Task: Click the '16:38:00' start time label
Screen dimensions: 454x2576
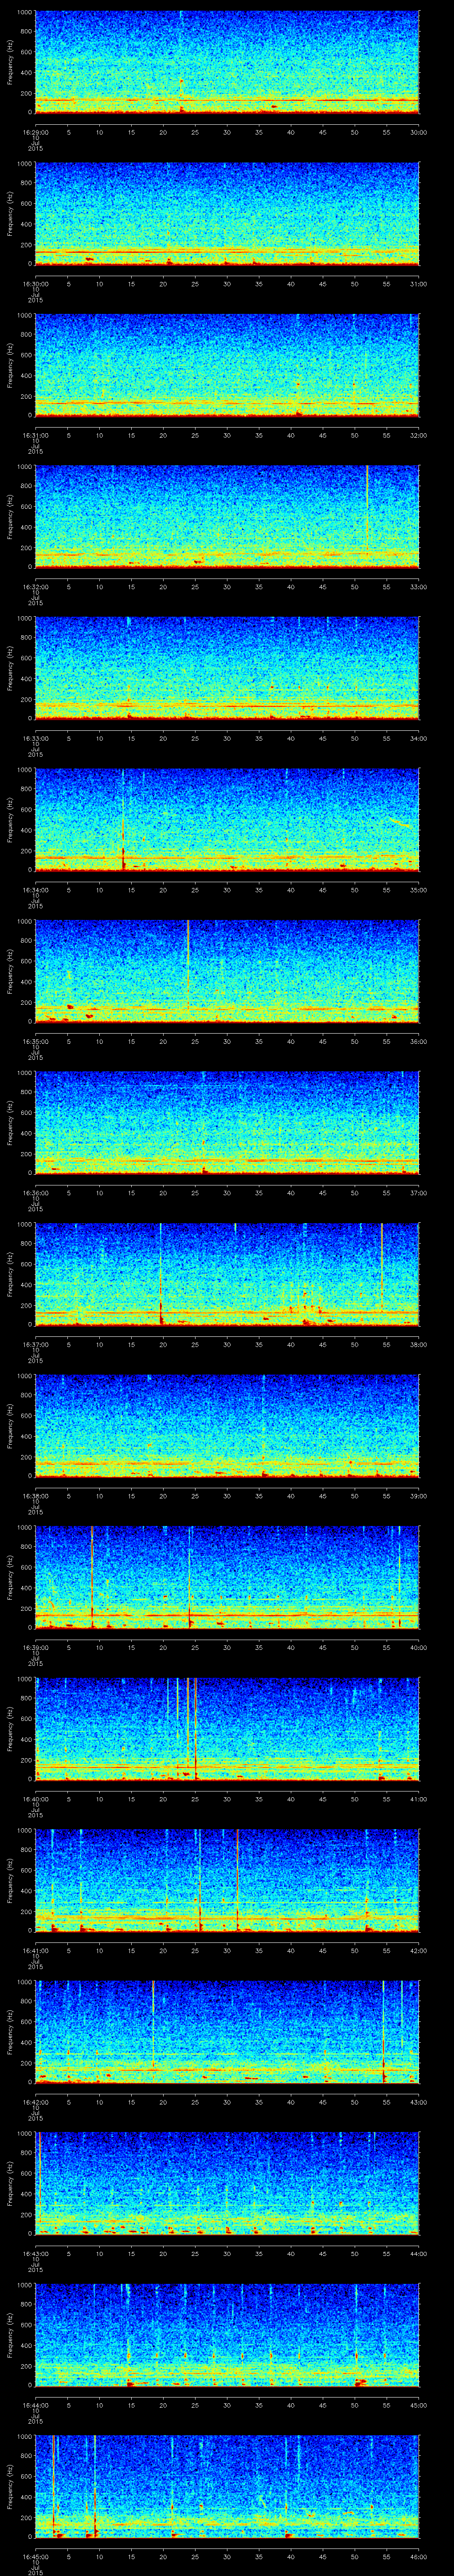Action: click(x=35, y=1496)
